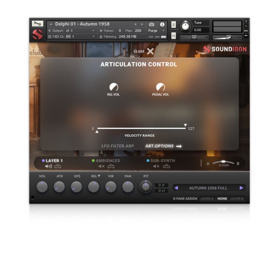
Task: Click the camera snapshot icon
Action: point(152,24)
